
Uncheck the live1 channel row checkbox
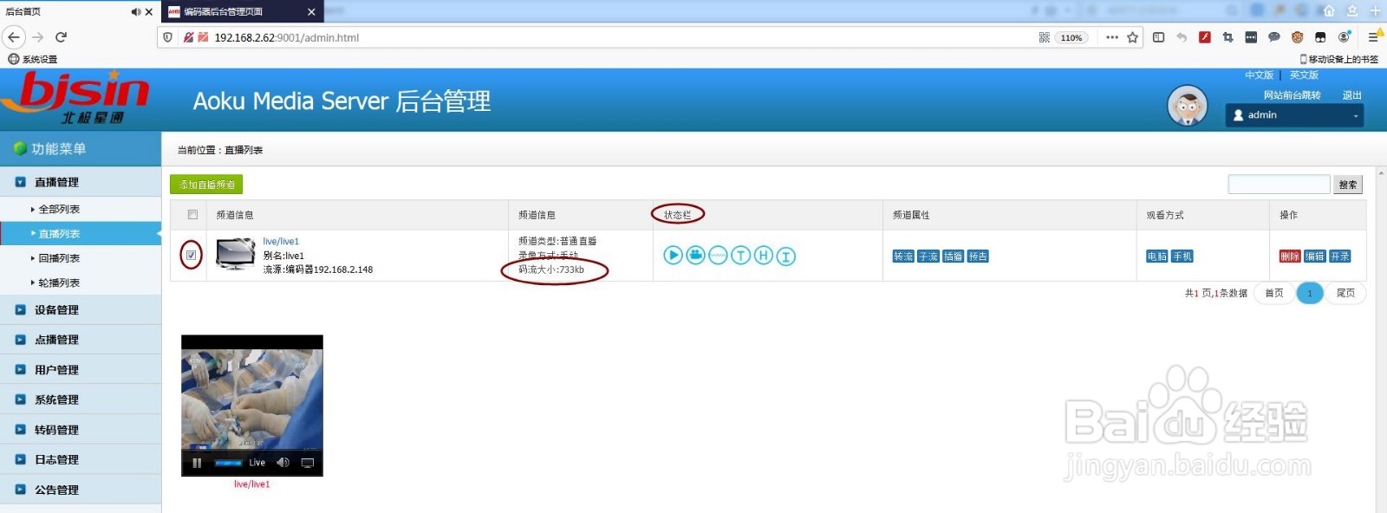[x=192, y=255]
